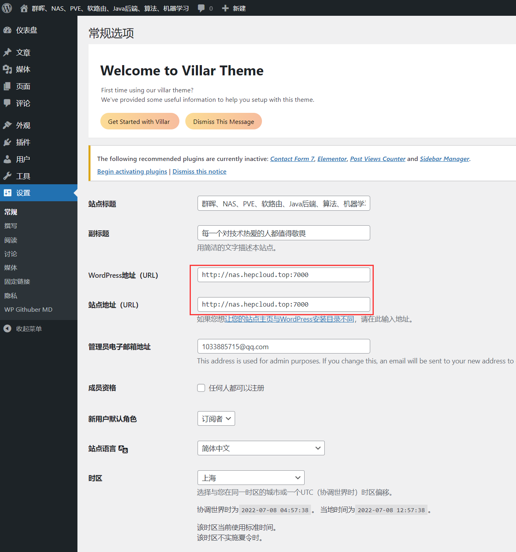Click Begin activating plugins link

pyautogui.click(x=132, y=171)
